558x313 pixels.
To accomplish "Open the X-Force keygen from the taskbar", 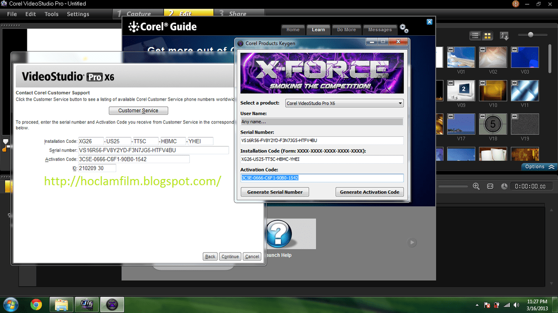I will 112,305.
